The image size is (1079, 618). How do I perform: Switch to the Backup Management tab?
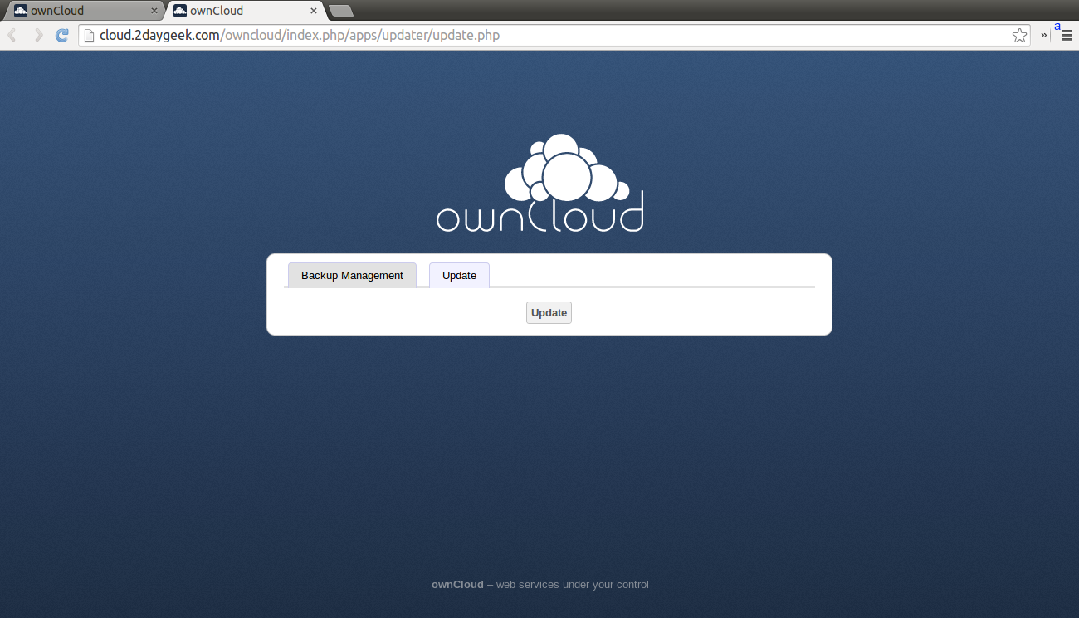[x=352, y=275]
